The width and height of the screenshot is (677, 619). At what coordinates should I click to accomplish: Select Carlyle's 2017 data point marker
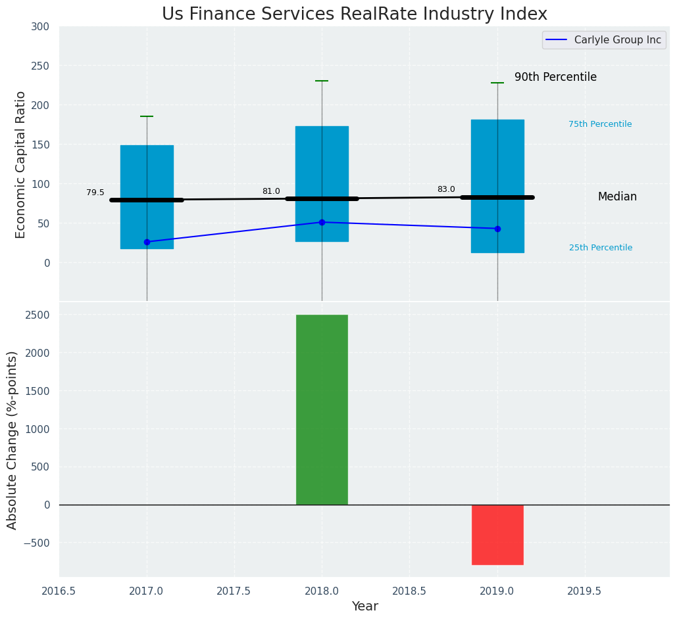(x=147, y=242)
